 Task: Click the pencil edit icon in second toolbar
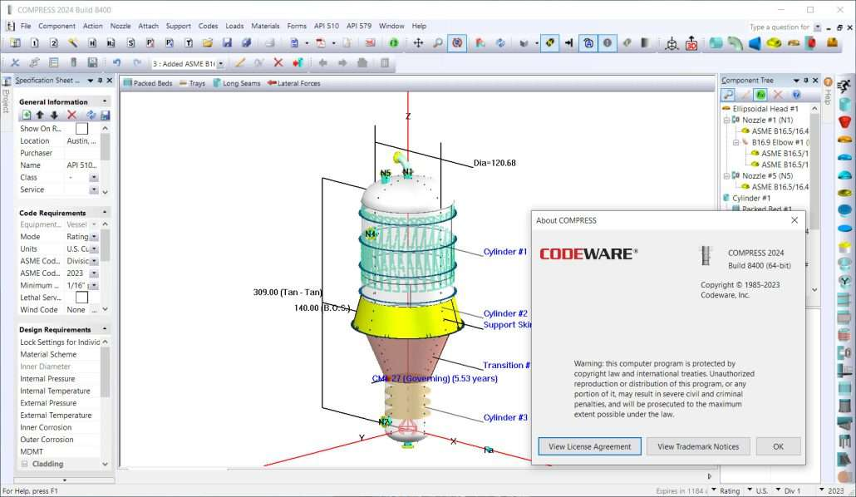pos(239,63)
